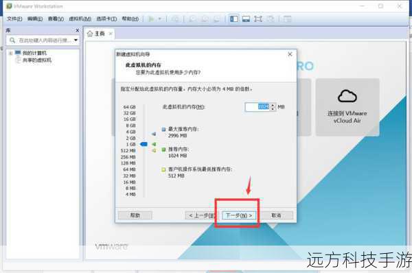This screenshot has width=412, height=273.
Task: Open the library search dropdown arrow
Action: 76,40
